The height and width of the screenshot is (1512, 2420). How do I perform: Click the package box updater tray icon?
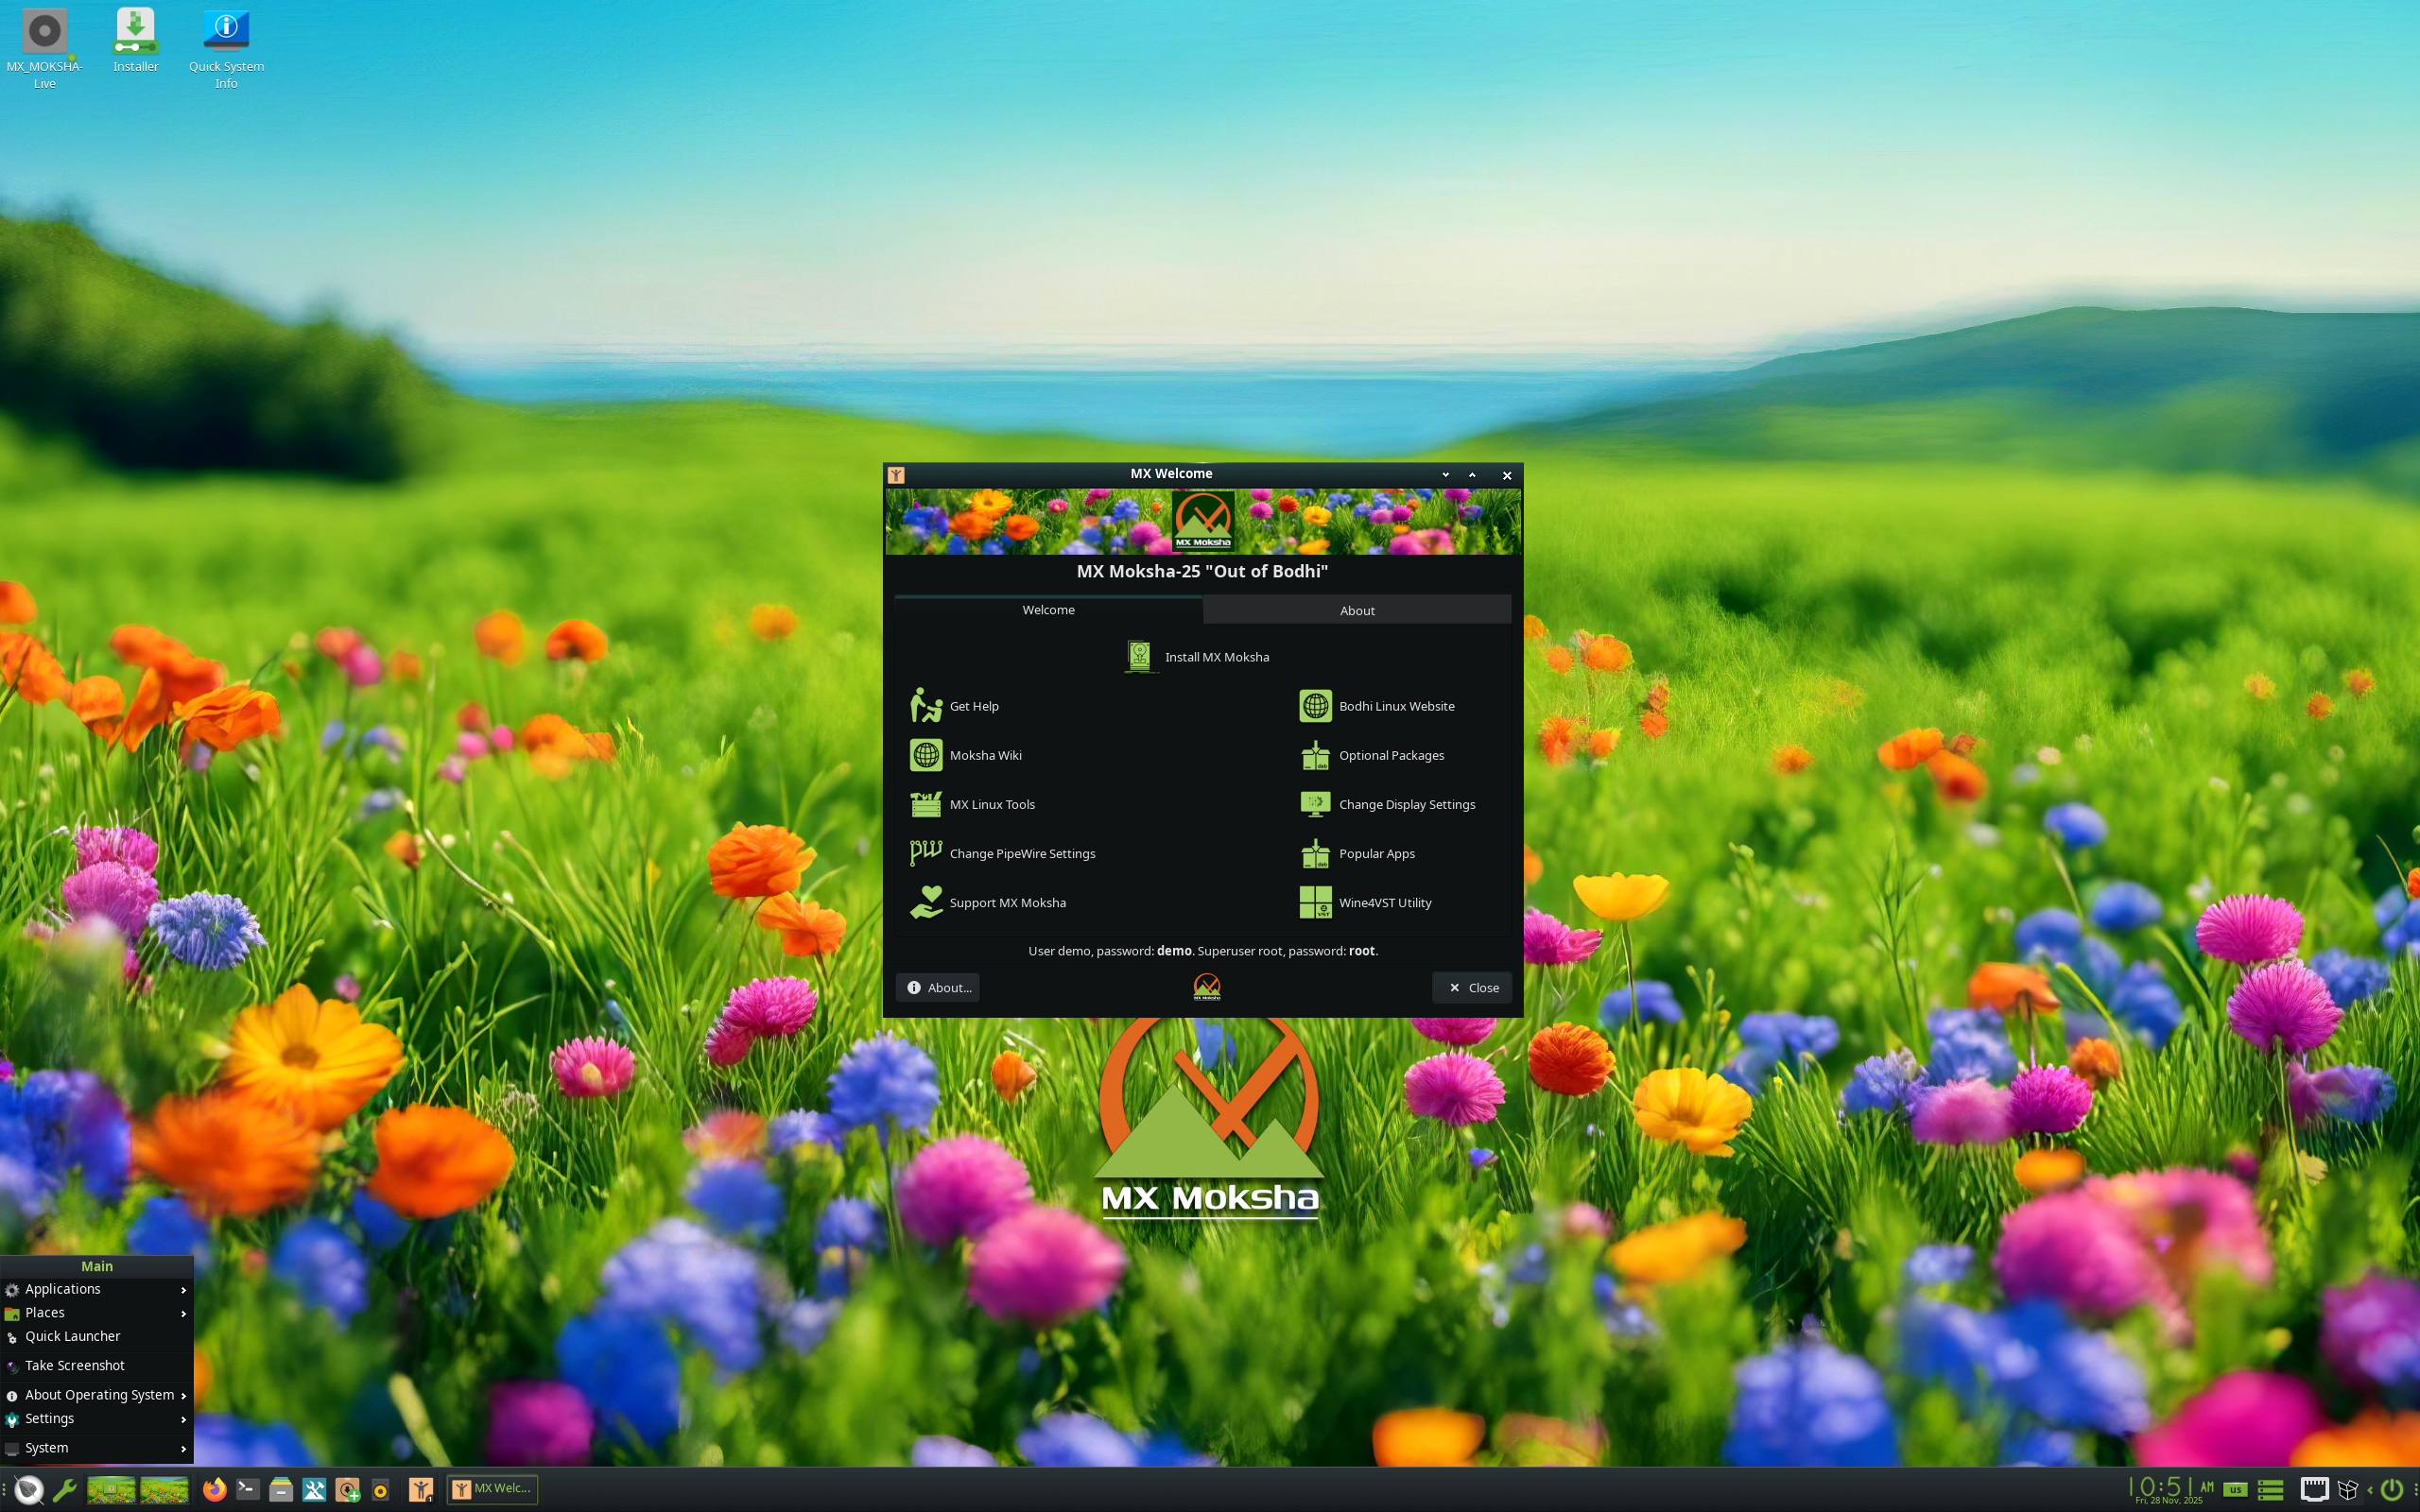(2347, 1489)
